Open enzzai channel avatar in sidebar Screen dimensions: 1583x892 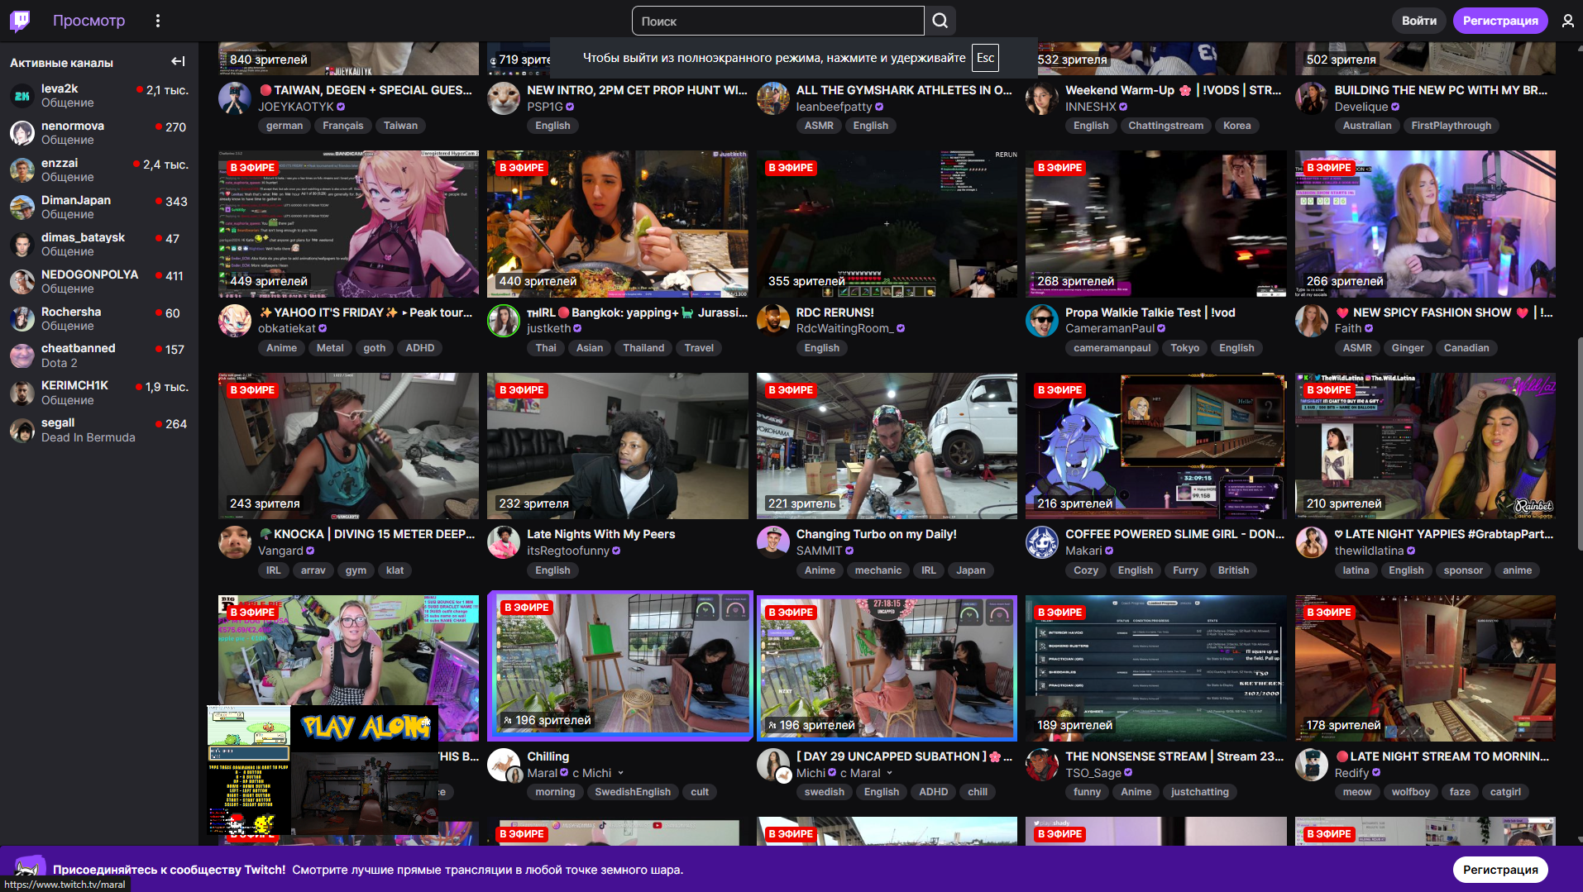(22, 170)
